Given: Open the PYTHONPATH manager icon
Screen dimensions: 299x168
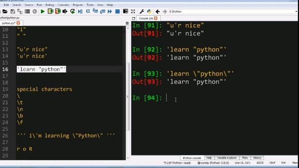Looking at the screenshot, I should click(149, 12).
